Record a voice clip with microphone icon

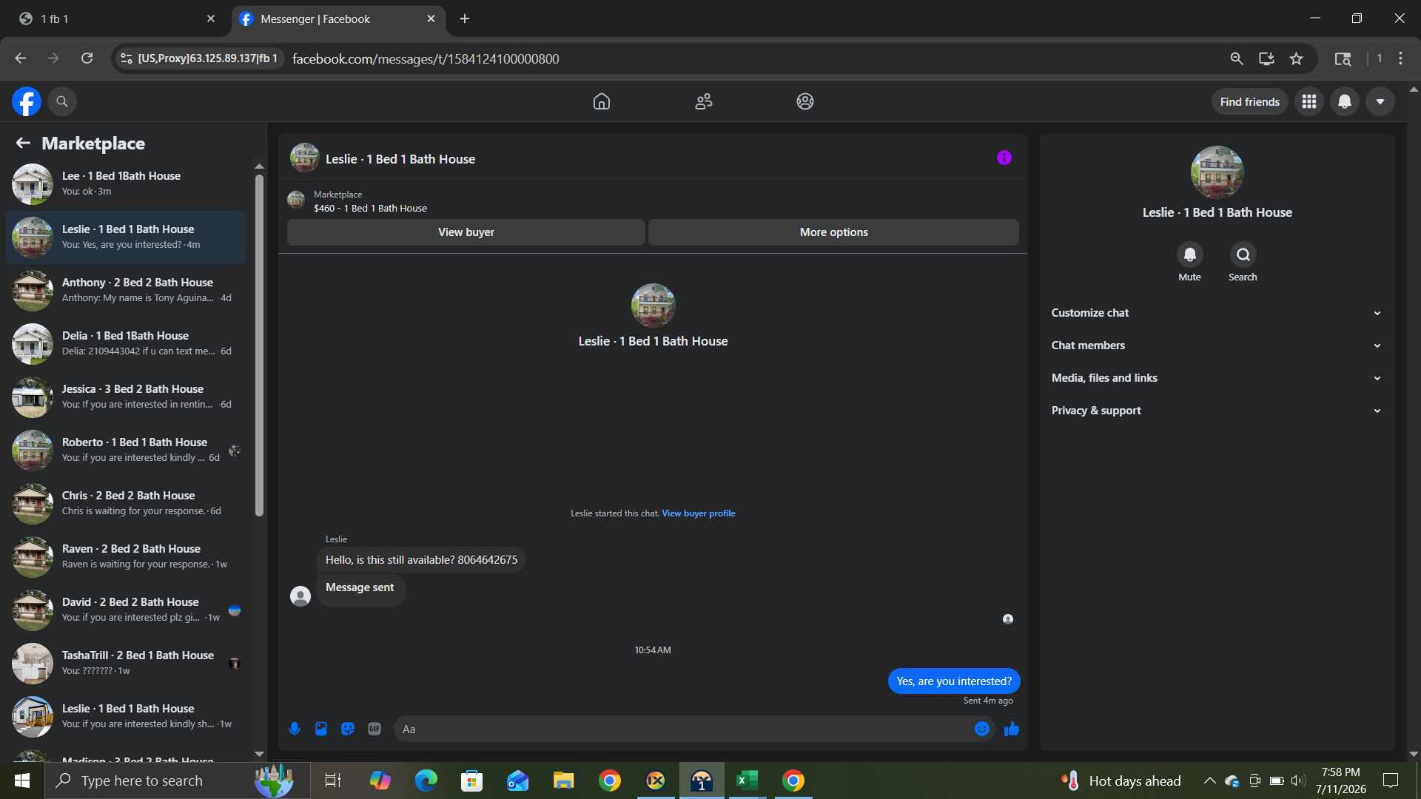[x=295, y=729]
